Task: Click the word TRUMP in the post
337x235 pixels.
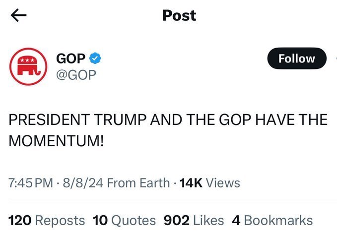Action: [x=120, y=119]
